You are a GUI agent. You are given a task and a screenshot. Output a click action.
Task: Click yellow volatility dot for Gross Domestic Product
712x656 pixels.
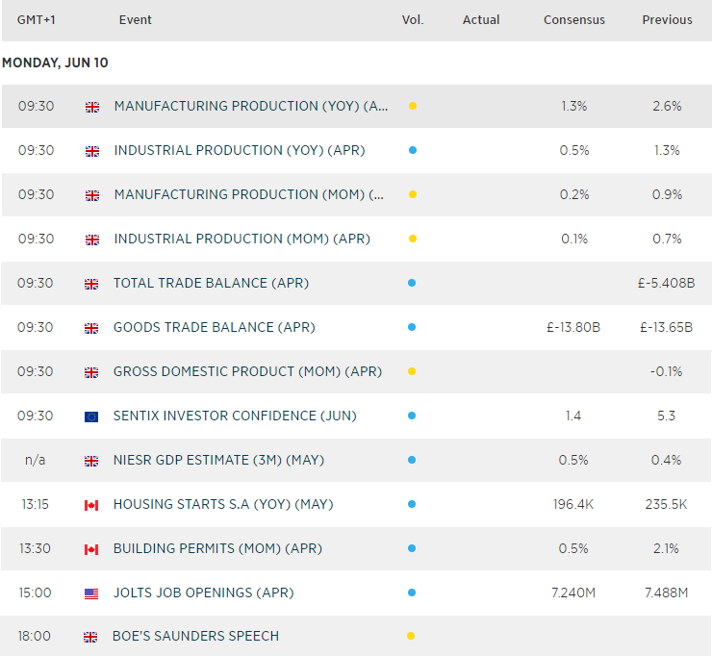[x=412, y=371]
